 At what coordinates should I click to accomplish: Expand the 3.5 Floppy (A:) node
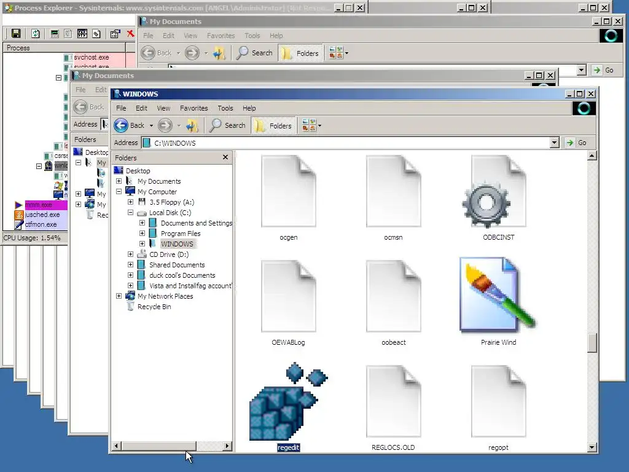130,202
